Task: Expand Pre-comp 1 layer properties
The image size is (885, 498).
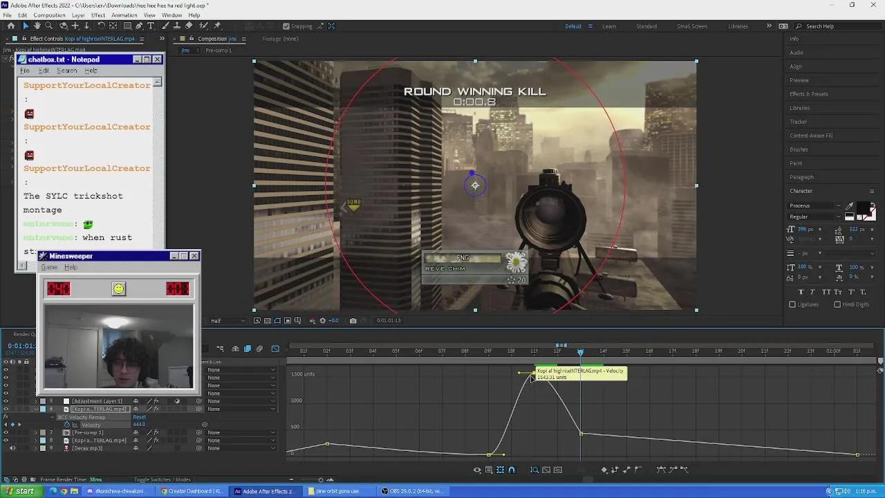Action: tap(36, 432)
